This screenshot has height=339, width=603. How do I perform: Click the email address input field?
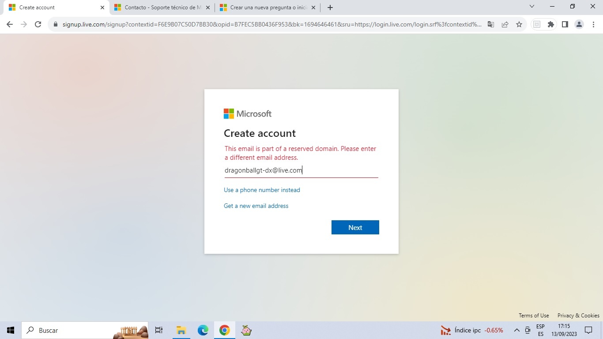[301, 170]
